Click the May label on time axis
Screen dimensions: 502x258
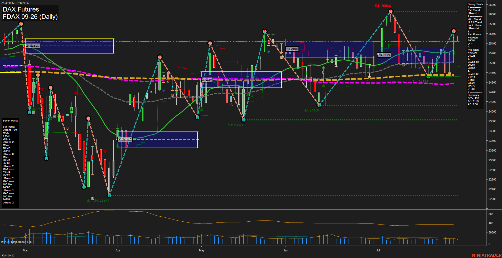[x=202, y=250]
